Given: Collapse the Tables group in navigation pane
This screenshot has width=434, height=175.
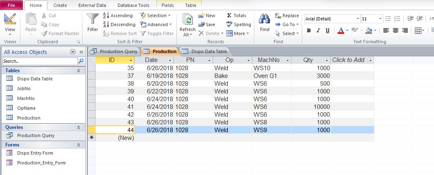Looking at the screenshot, I should click(78, 71).
